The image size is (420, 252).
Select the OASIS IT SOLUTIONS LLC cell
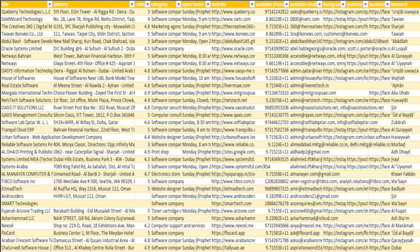click(26, 107)
